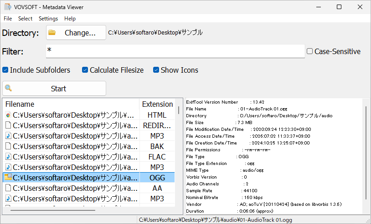Click the Audio Channels line
Viewport: 371px width, 224px height.
(217, 184)
